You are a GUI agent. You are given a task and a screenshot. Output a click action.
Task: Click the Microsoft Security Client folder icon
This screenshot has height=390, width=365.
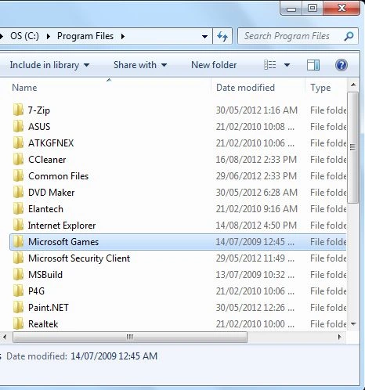click(18, 258)
